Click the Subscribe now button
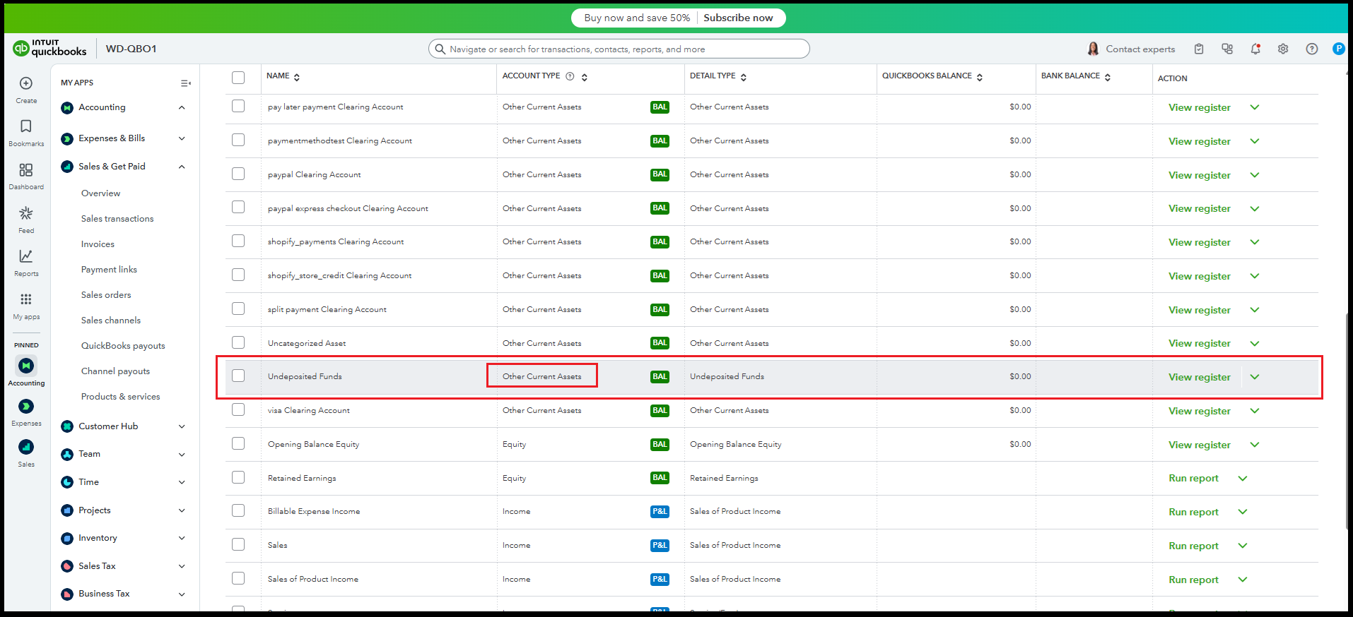This screenshot has height=617, width=1353. 738,18
